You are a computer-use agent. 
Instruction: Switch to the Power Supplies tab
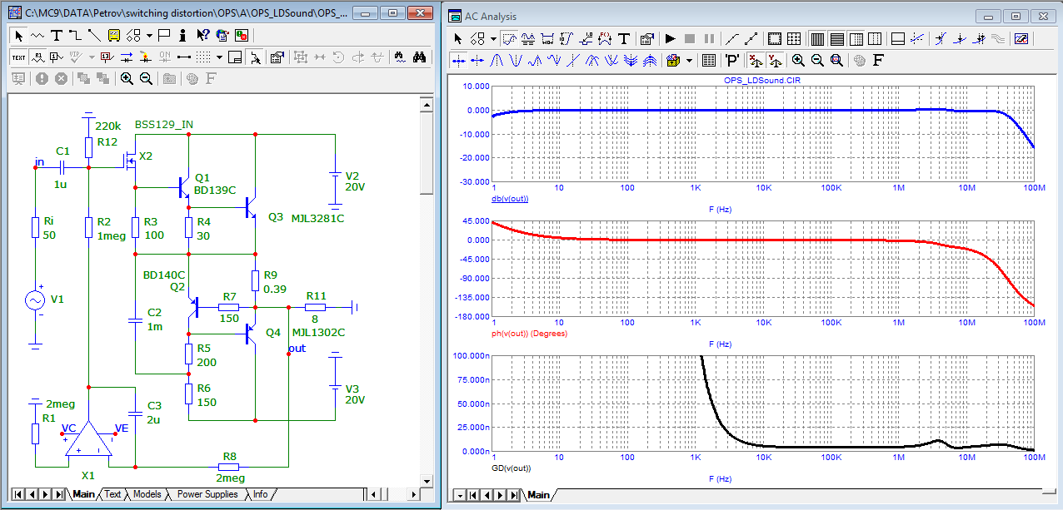207,494
